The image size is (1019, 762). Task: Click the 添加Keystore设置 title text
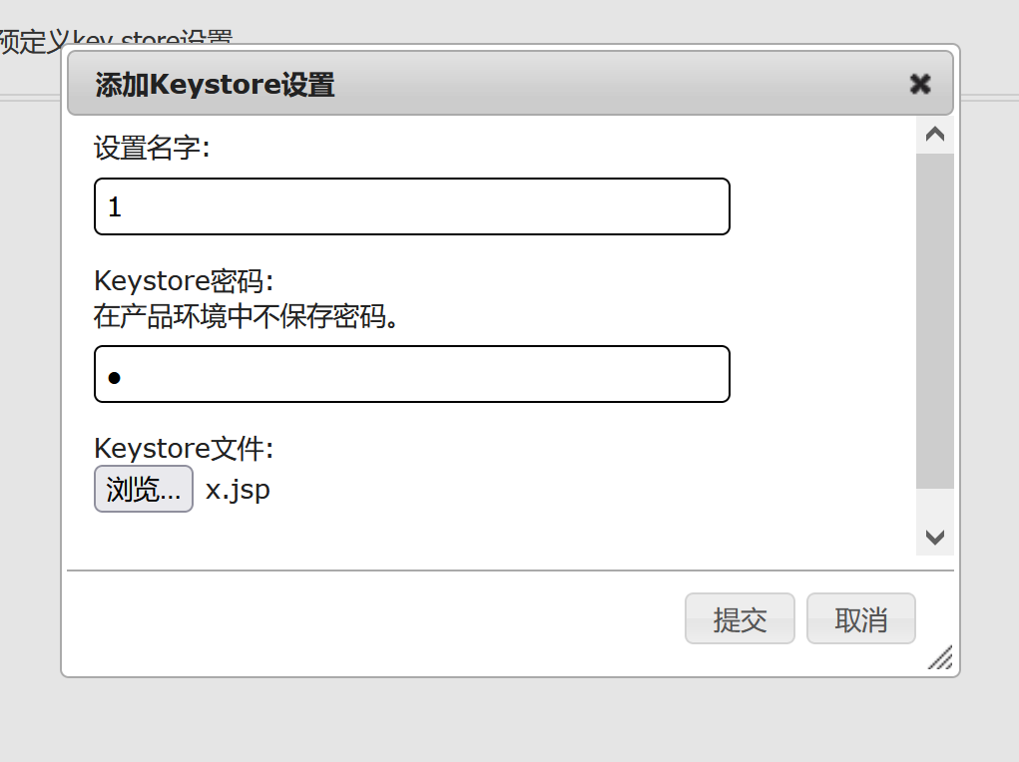215,85
